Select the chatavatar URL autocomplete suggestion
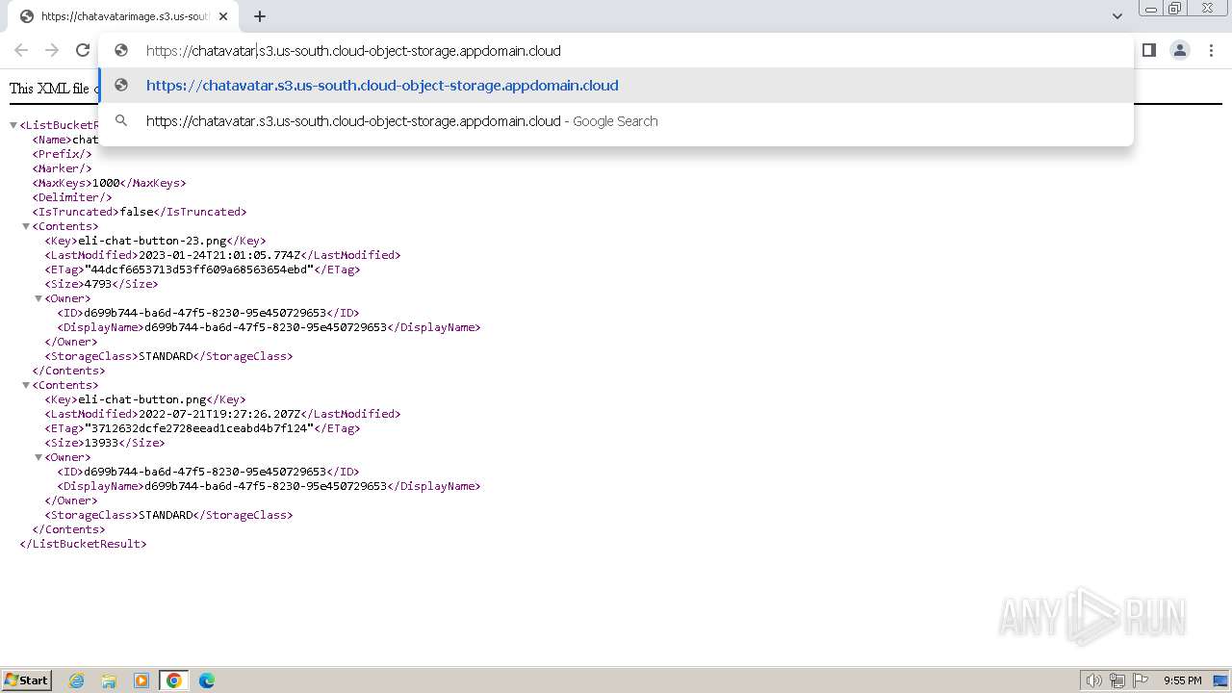This screenshot has height=693, width=1232. [616, 86]
